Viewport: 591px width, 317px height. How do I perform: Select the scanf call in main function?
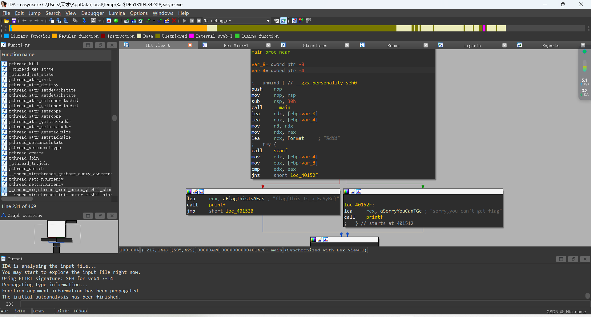click(x=280, y=151)
